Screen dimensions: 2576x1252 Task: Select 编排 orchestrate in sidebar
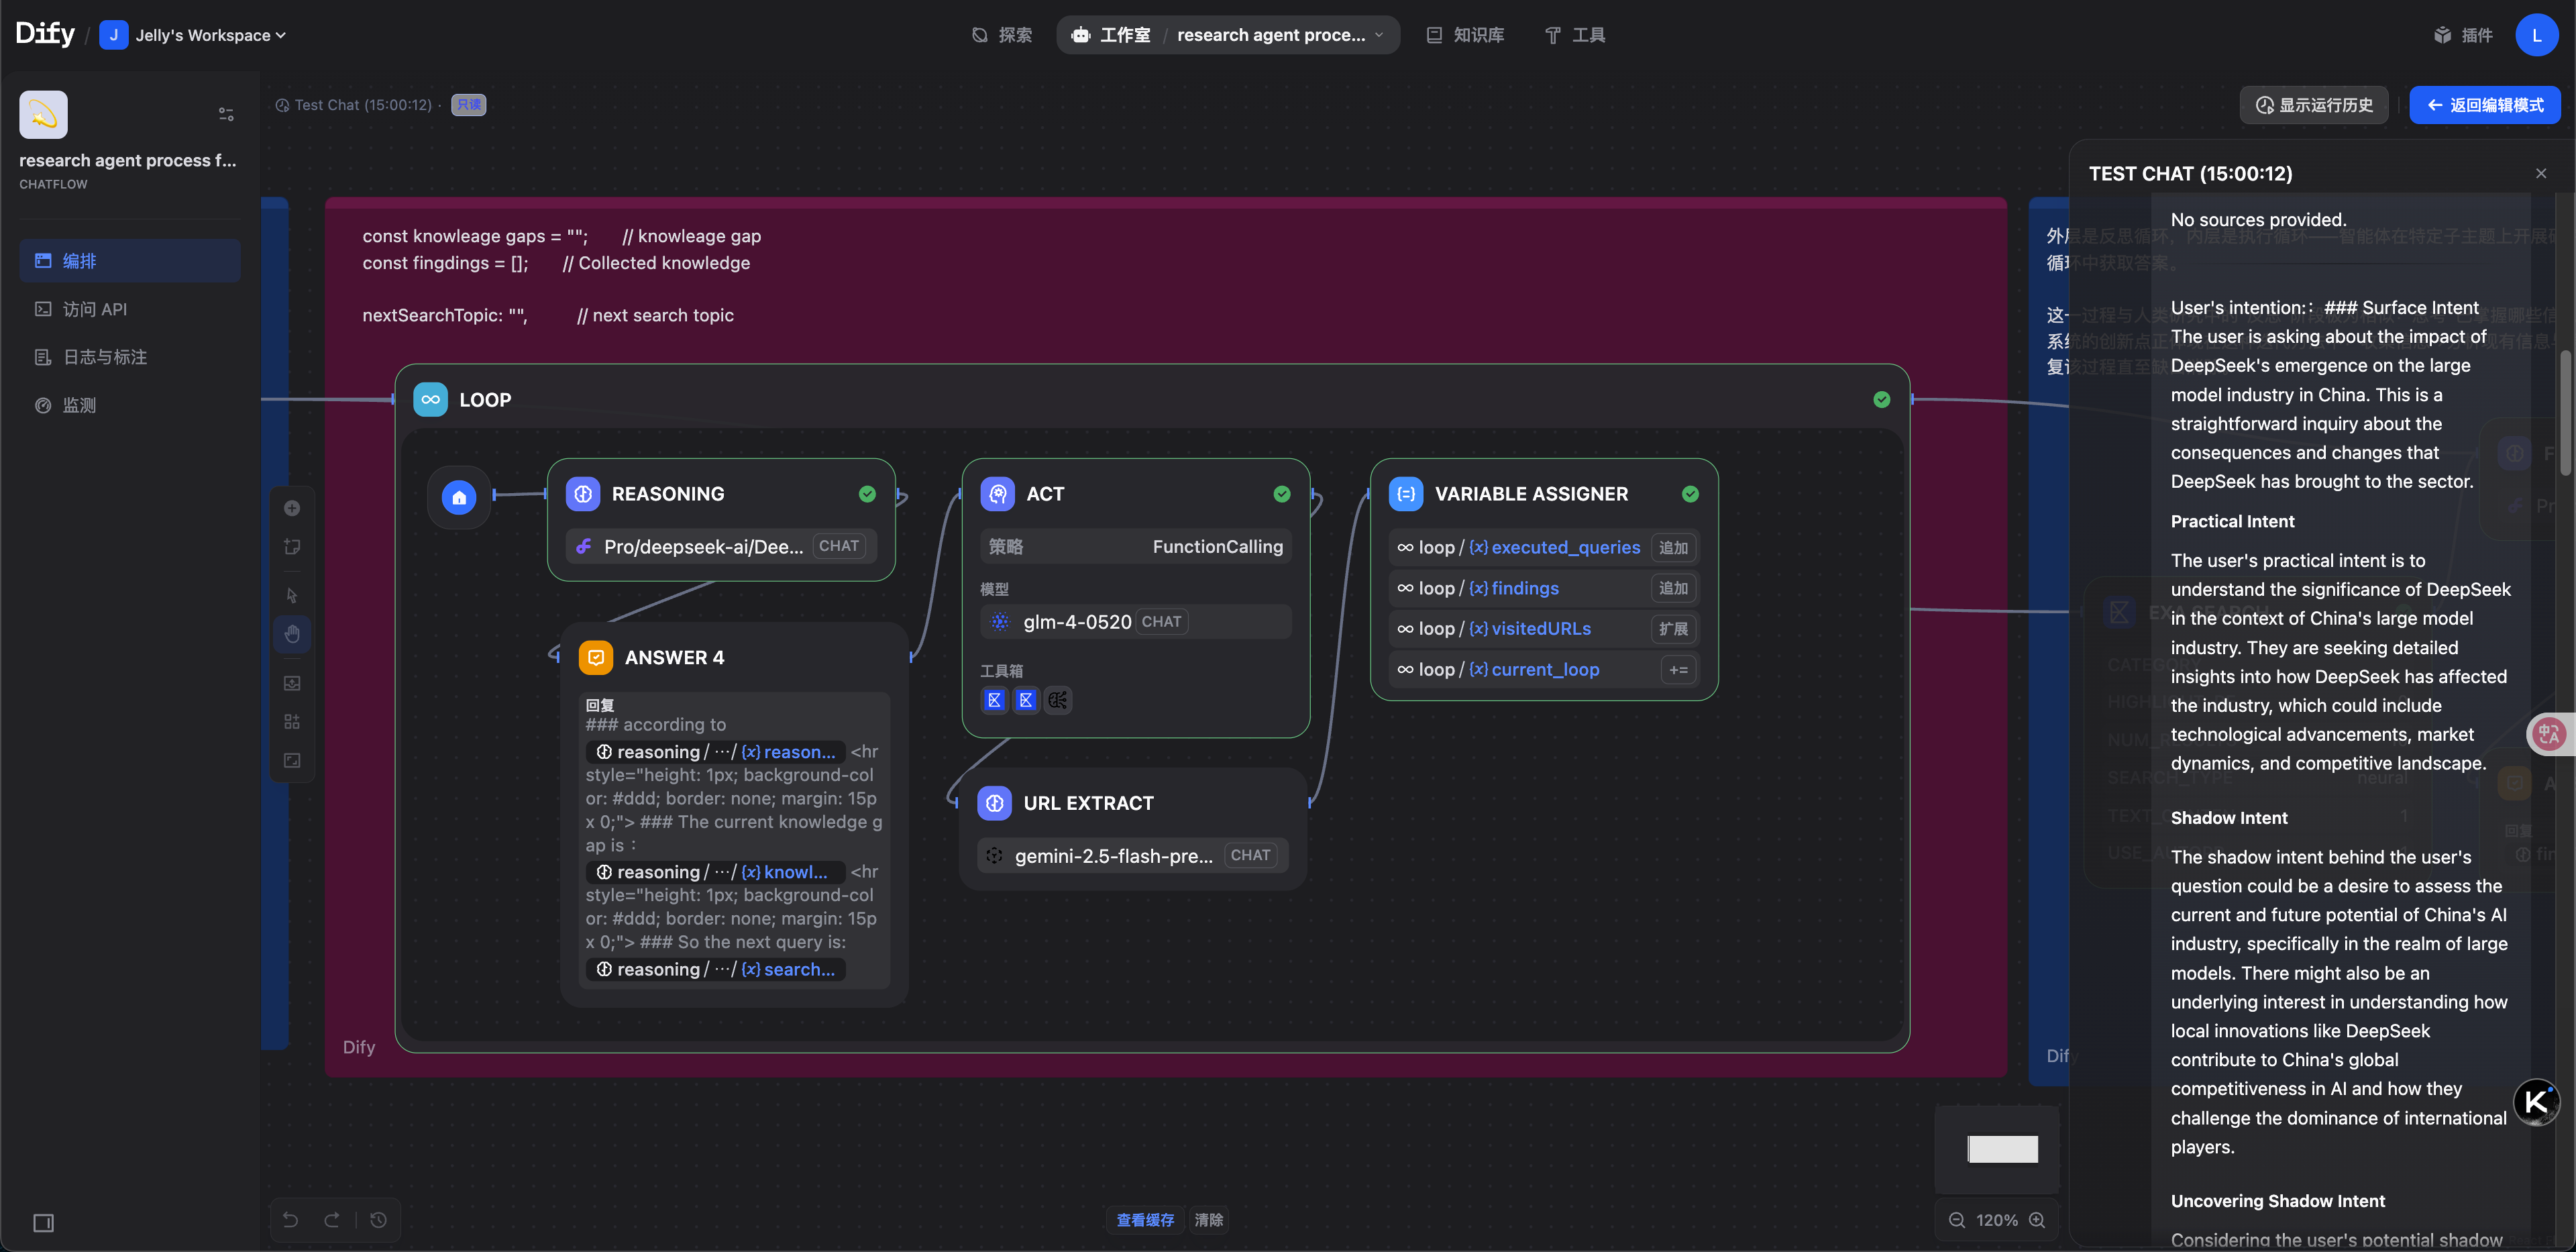(x=130, y=261)
